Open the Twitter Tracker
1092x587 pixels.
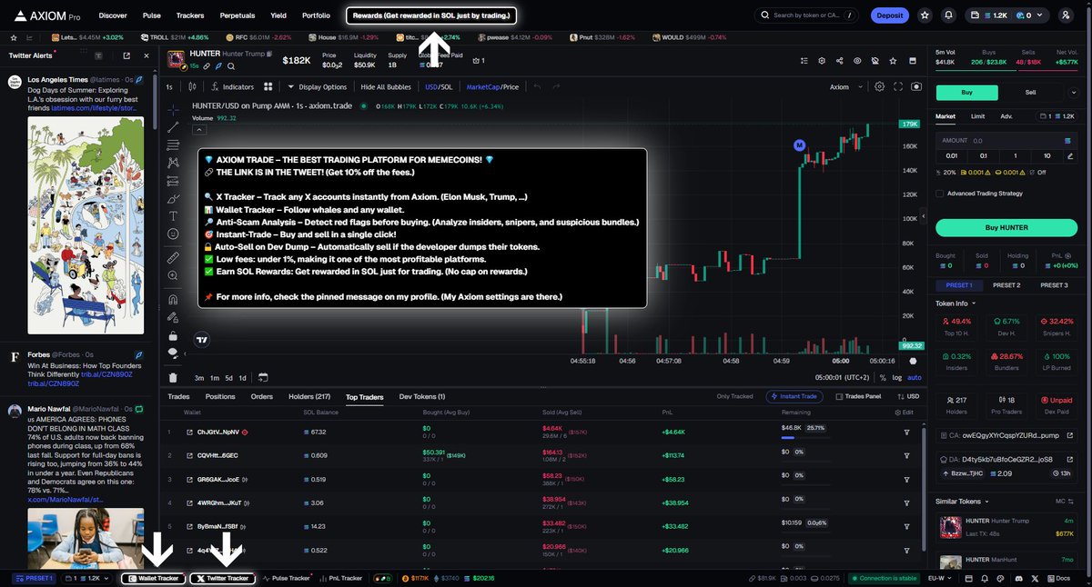pos(223,578)
